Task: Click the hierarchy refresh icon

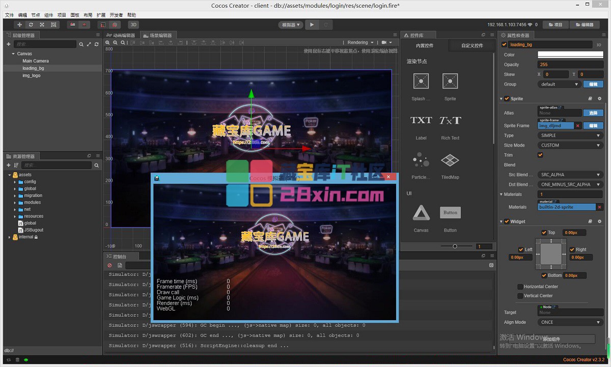Action: click(x=96, y=45)
